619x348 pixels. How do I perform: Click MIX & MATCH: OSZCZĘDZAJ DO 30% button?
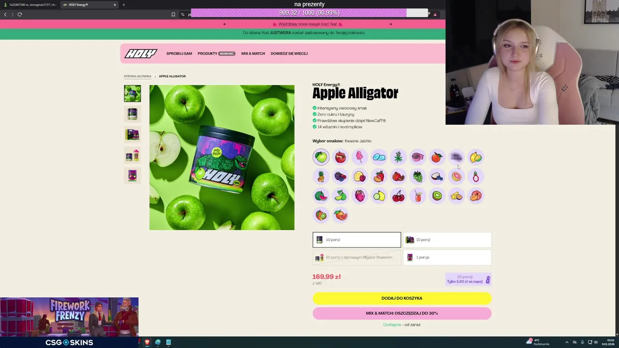coord(402,313)
